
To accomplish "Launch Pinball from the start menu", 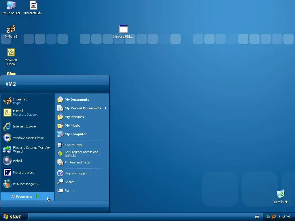I will 27,161.
